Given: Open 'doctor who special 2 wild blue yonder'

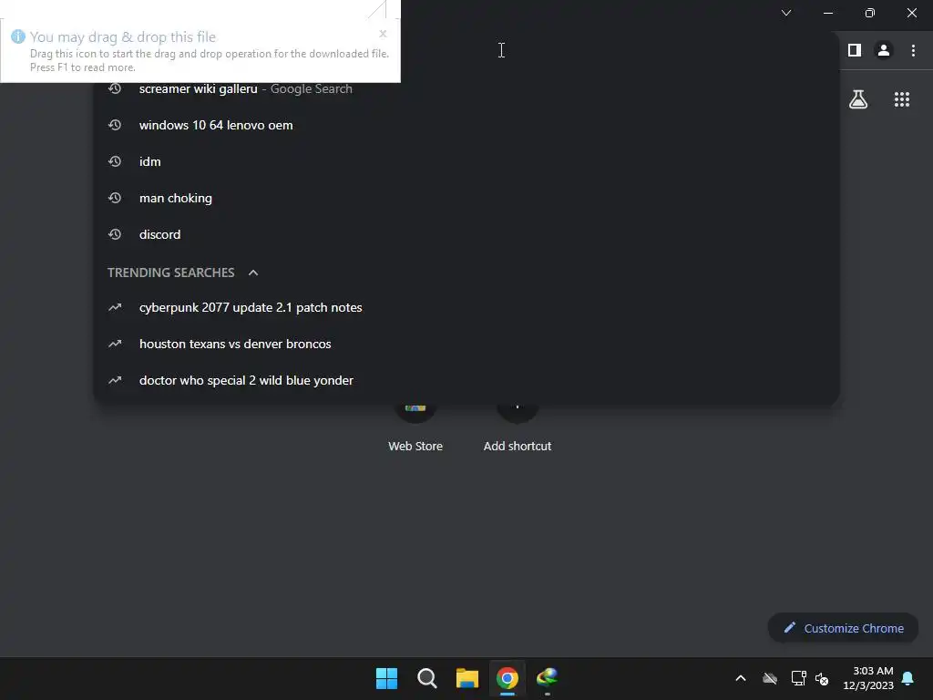Looking at the screenshot, I should coord(466,380).
